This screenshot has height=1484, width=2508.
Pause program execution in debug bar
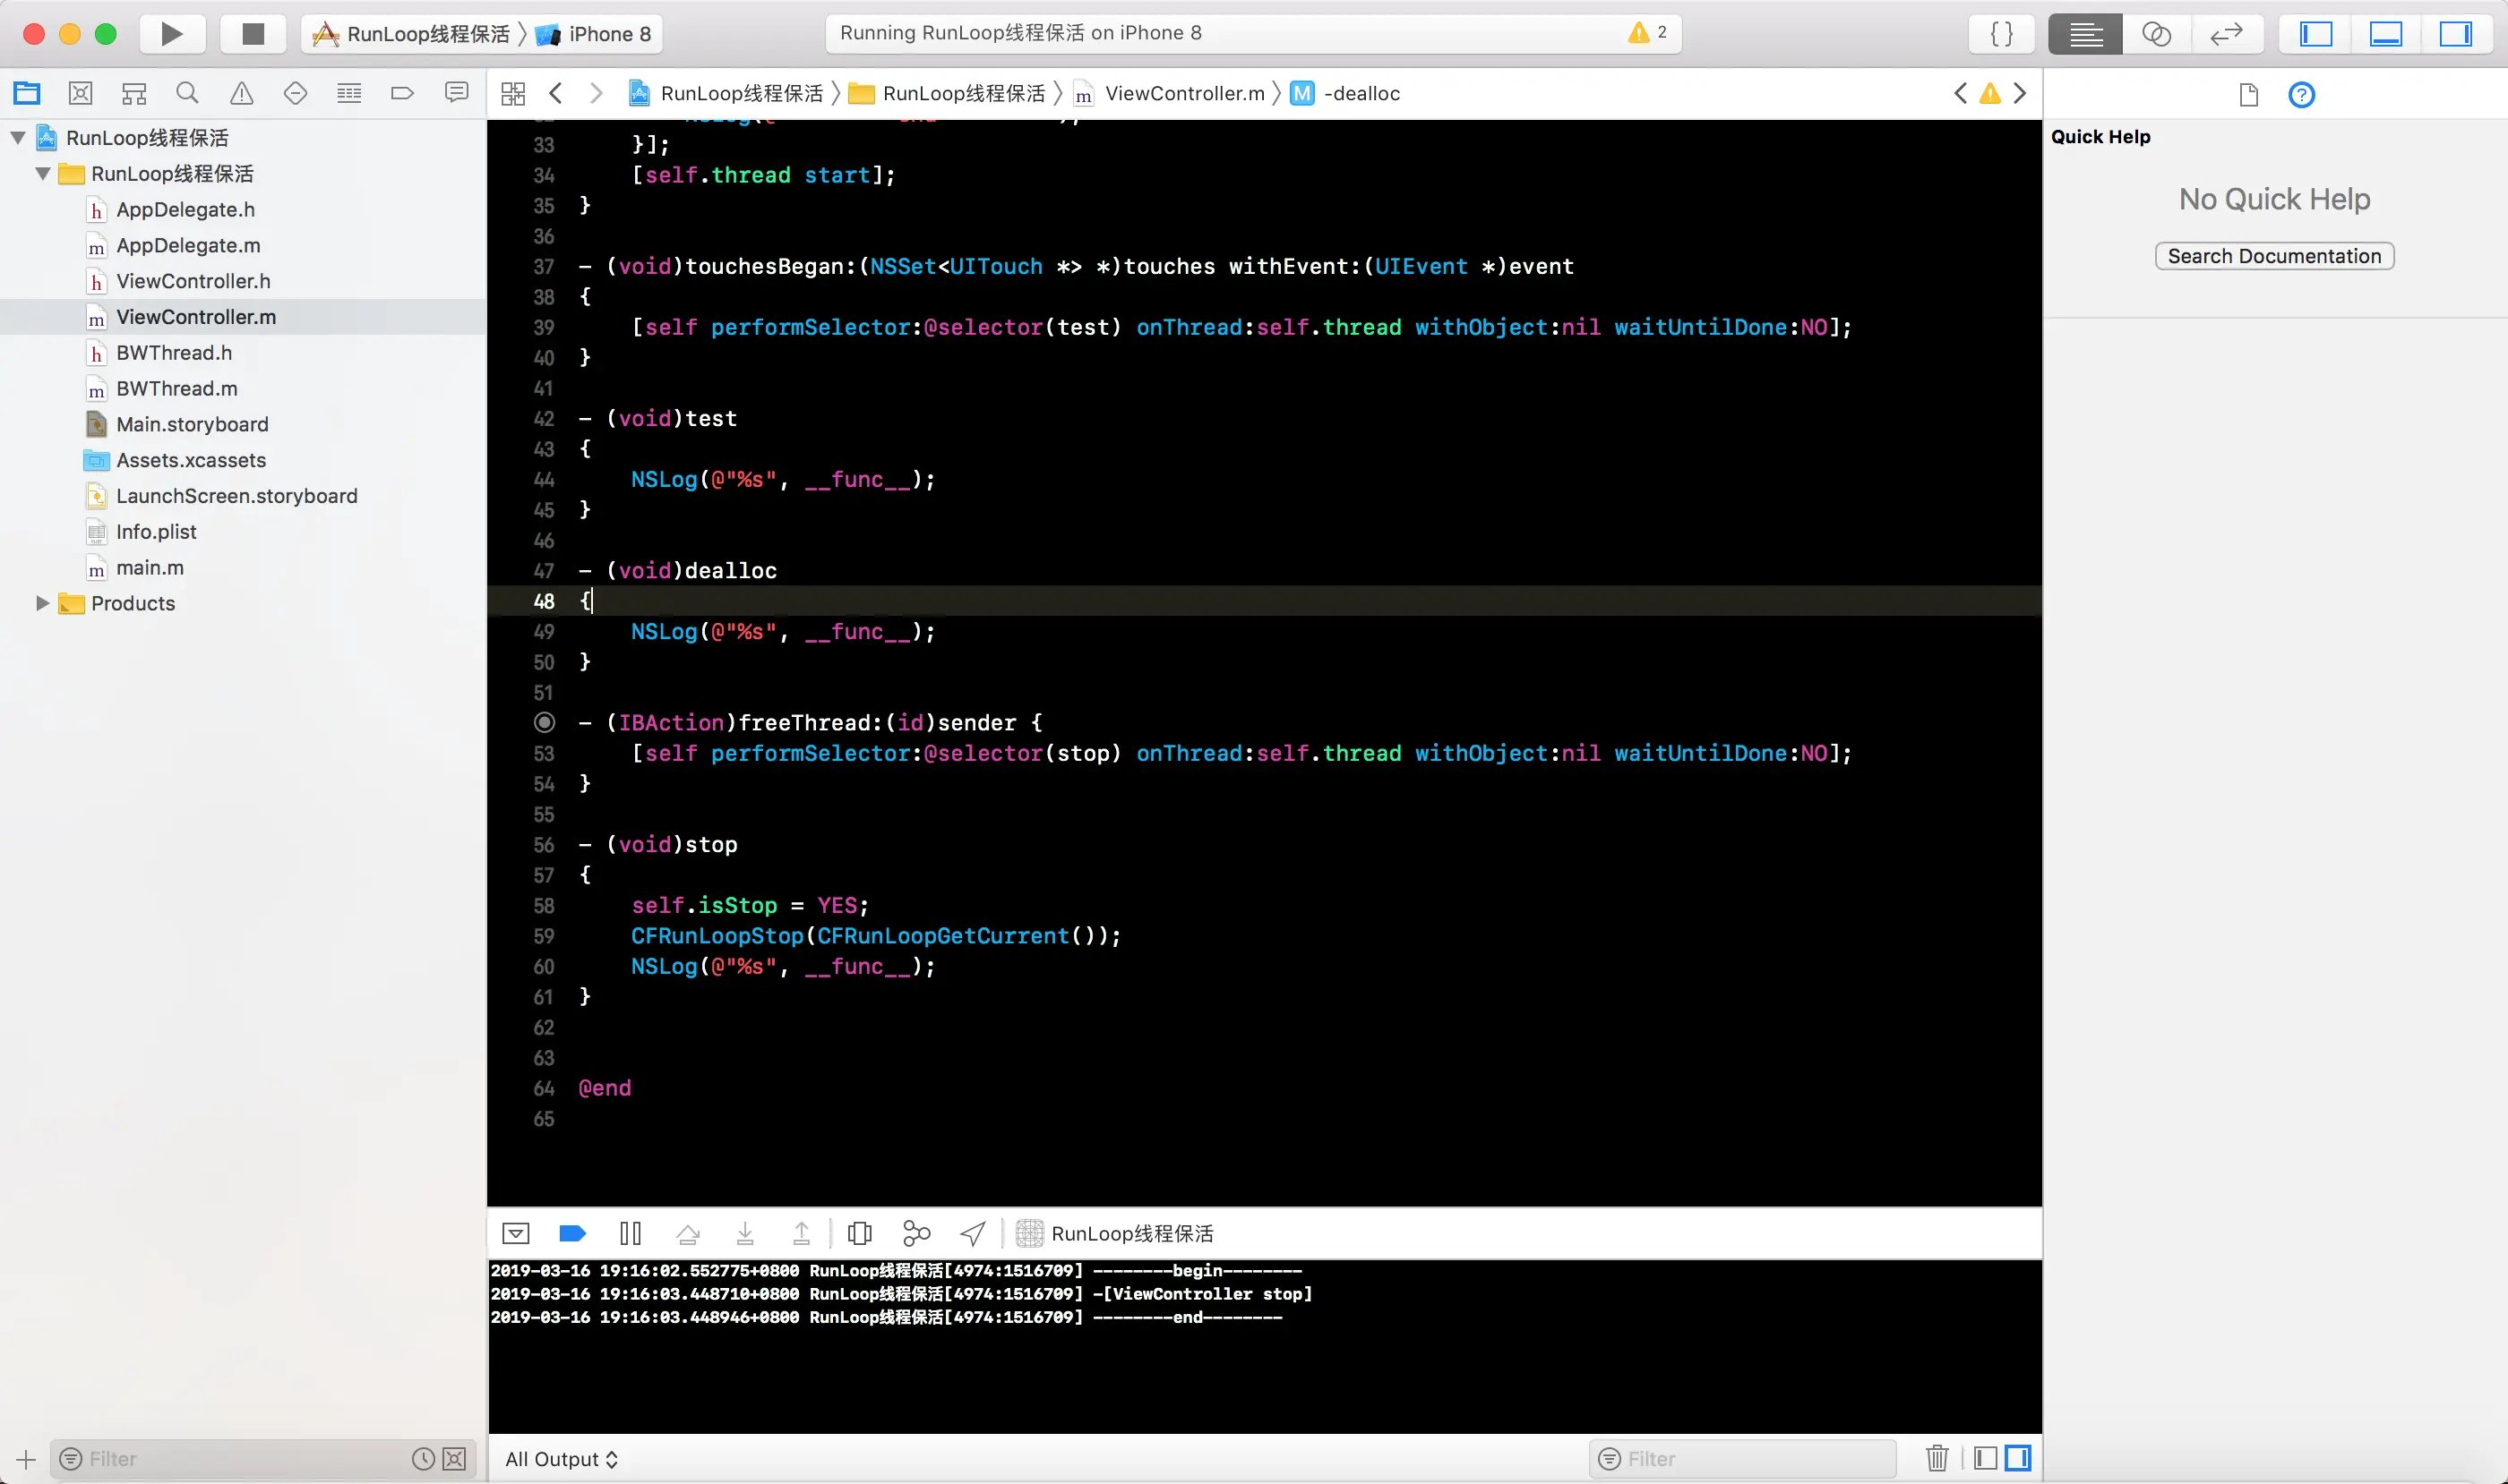[630, 1233]
